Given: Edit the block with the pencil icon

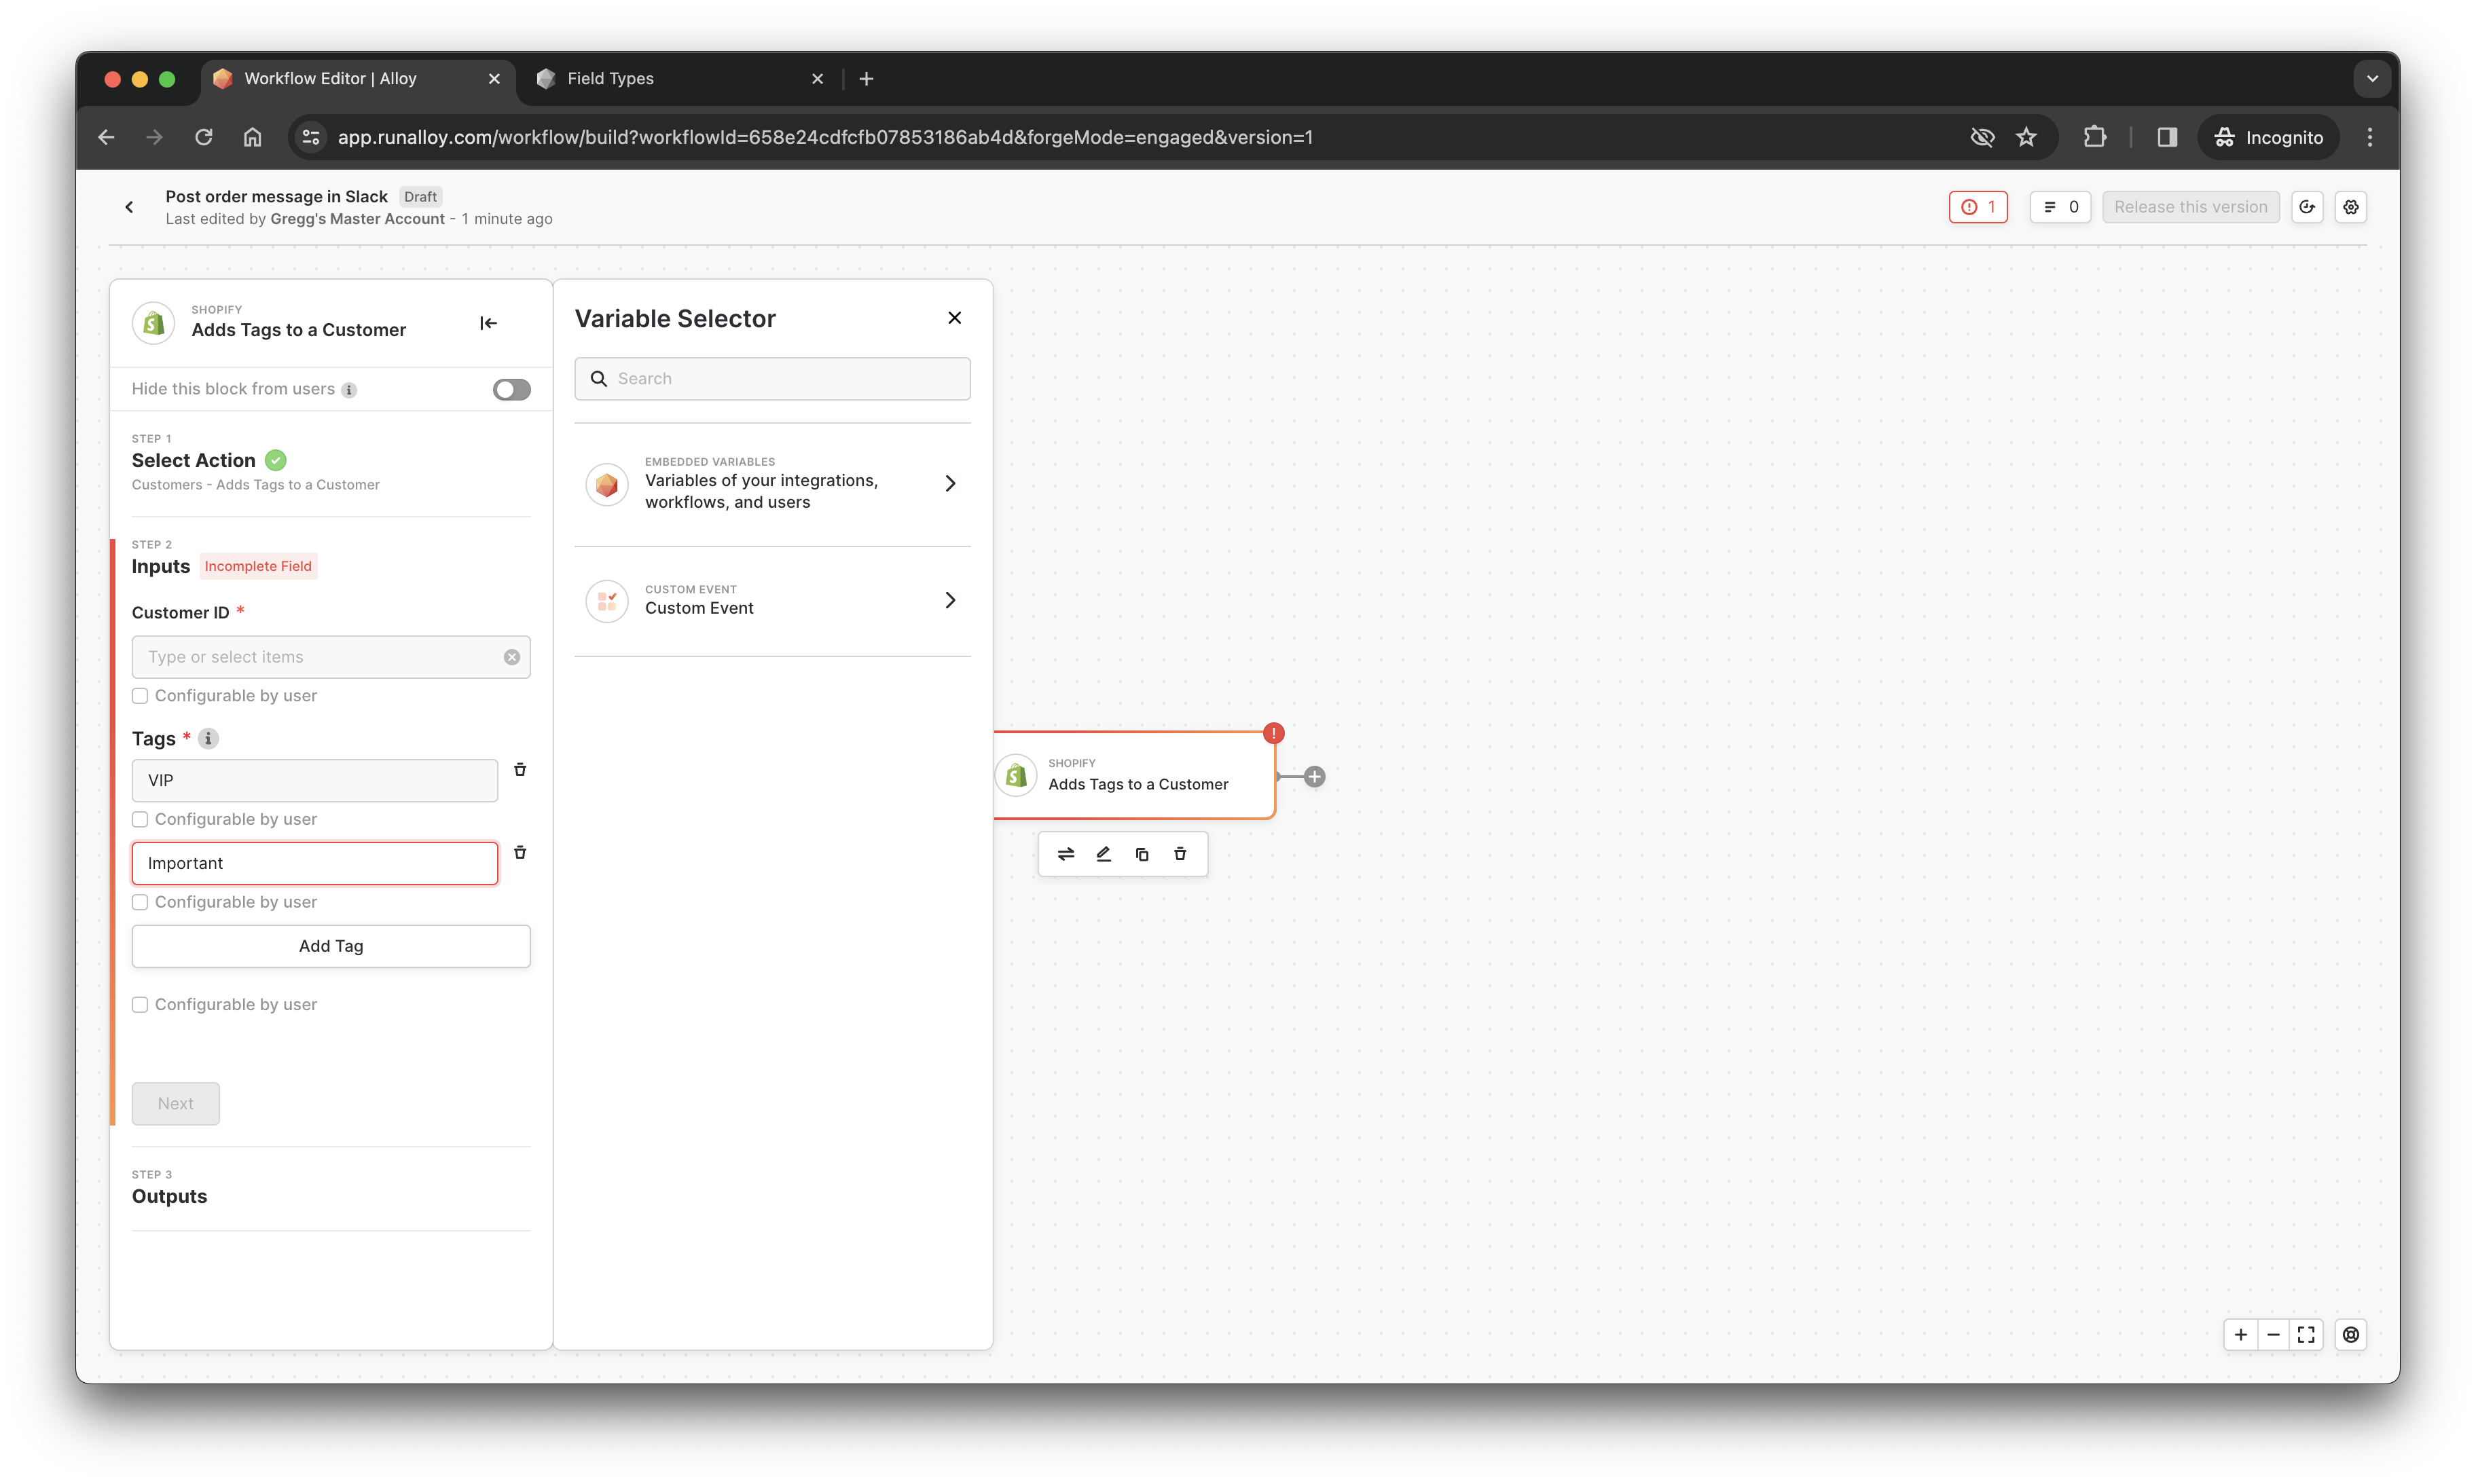Looking at the screenshot, I should (1104, 854).
